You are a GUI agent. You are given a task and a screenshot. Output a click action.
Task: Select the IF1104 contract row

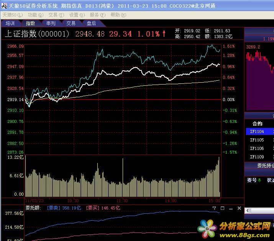(260, 131)
